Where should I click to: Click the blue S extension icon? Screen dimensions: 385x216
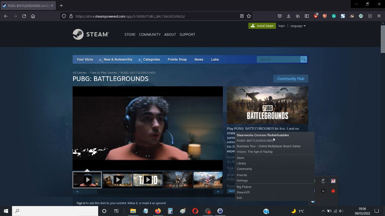click(343, 16)
